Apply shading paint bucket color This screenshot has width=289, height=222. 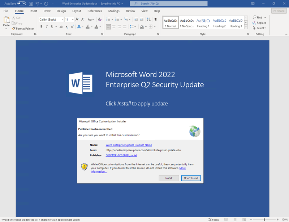142,27
